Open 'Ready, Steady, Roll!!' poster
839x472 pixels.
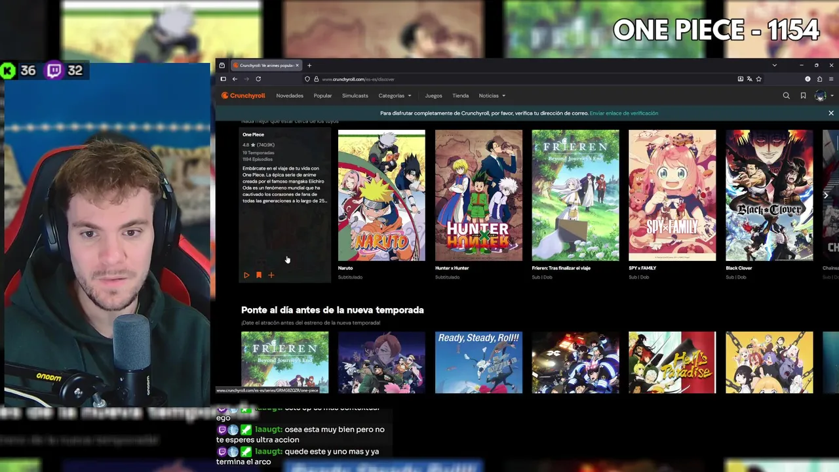coord(478,363)
